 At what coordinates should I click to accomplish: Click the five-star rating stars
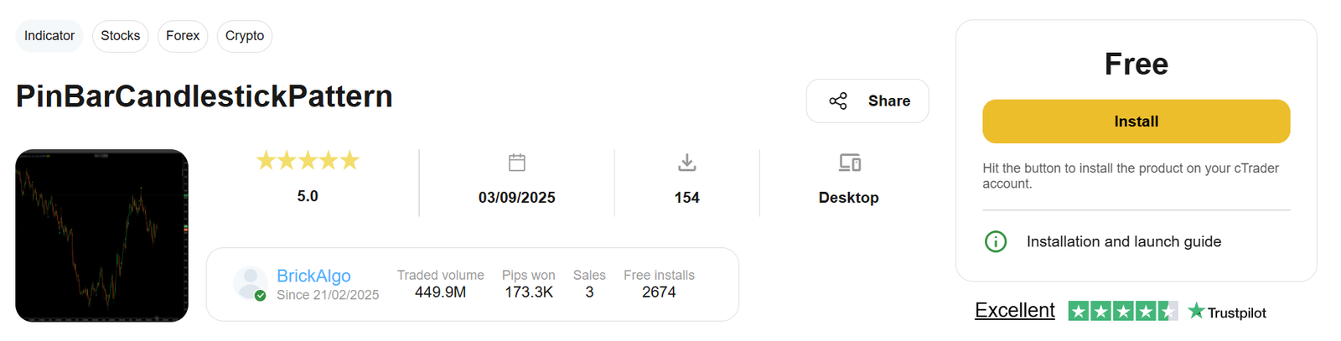(x=308, y=161)
